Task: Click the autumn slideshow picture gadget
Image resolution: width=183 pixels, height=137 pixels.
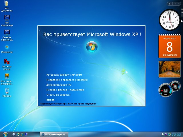Action: tap(170, 69)
